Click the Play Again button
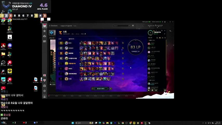This screenshot has width=222, height=125. tap(101, 89)
